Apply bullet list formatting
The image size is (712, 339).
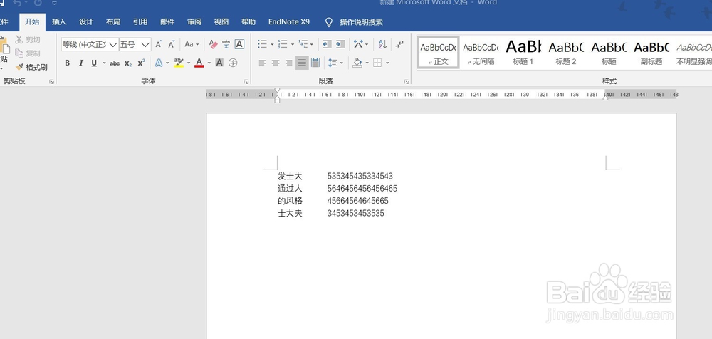263,44
